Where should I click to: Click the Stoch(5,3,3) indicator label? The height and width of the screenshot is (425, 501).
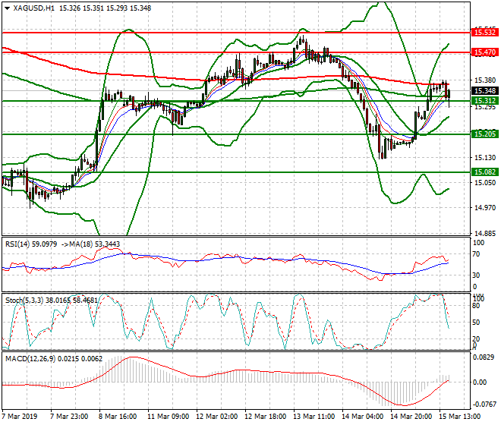point(24,301)
